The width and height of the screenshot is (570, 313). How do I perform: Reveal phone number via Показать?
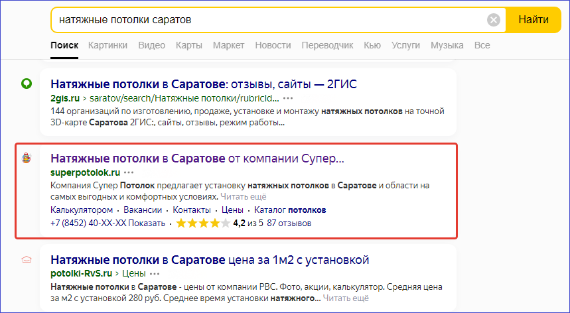click(147, 223)
